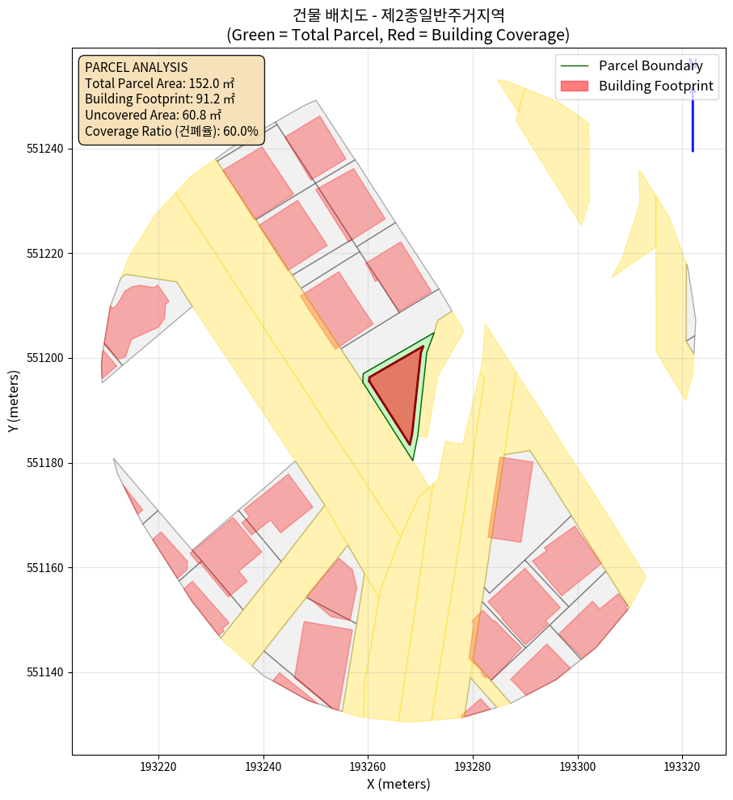Click the 'Y (meters)' axis label
This screenshot has height=800, width=733.
click(x=14, y=401)
